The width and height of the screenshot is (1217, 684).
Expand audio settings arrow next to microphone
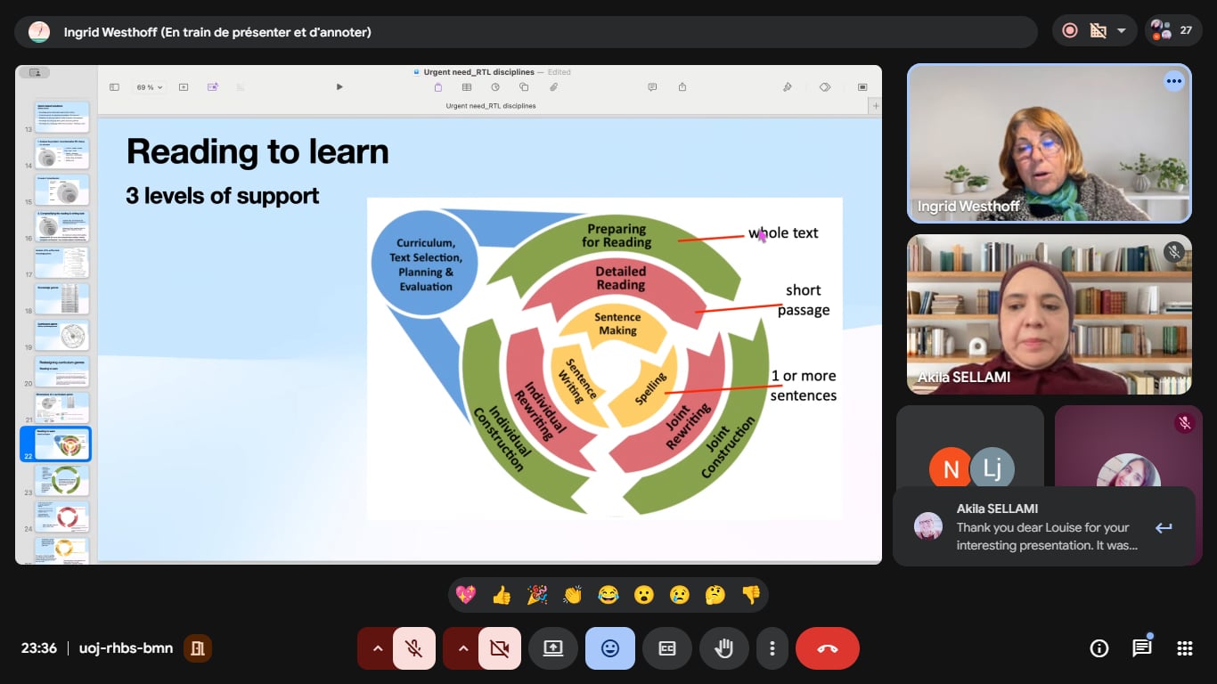point(377,648)
